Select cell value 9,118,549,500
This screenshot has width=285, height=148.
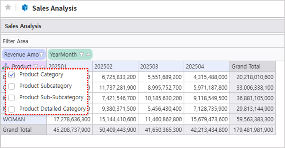point(207,98)
